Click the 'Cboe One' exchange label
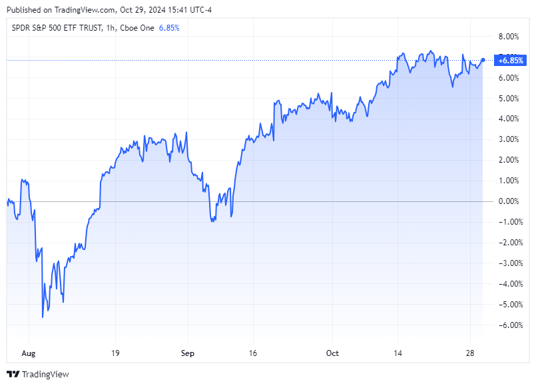The width and height of the screenshot is (536, 386). coord(137,28)
